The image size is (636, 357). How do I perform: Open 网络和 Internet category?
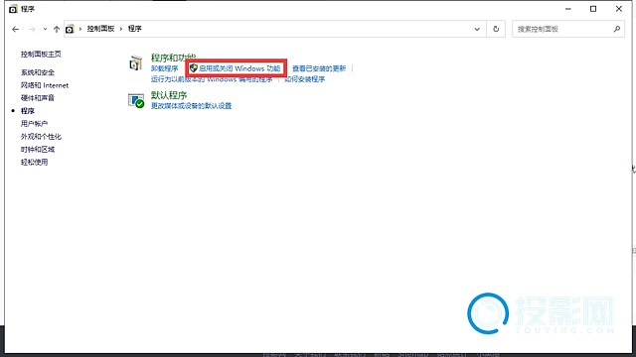[45, 85]
